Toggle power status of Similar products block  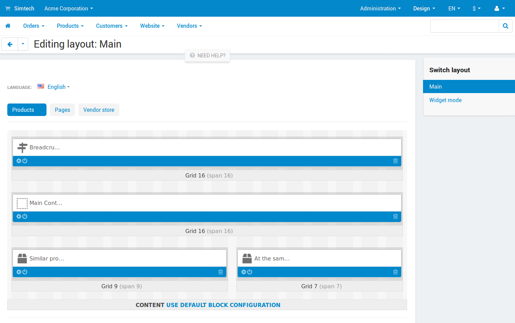point(25,272)
